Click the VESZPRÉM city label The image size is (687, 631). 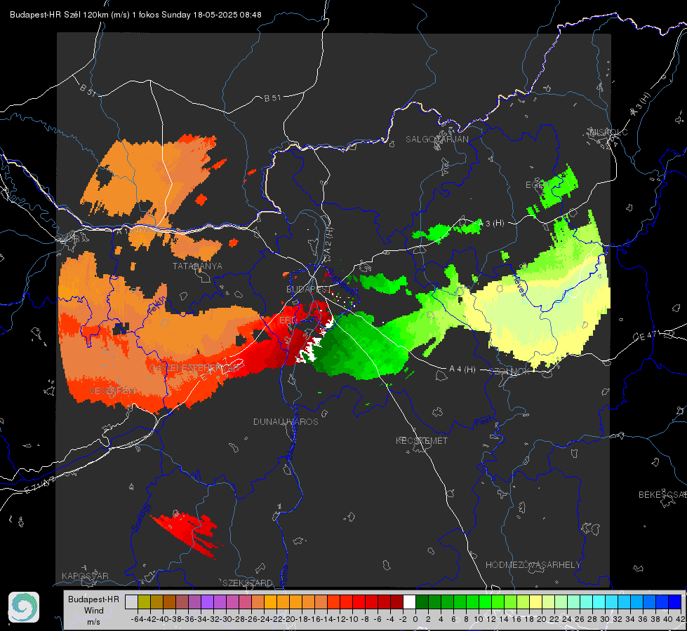tap(112, 391)
